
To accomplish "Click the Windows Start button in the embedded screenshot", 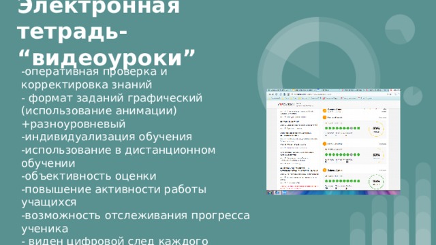I will 270,192.
